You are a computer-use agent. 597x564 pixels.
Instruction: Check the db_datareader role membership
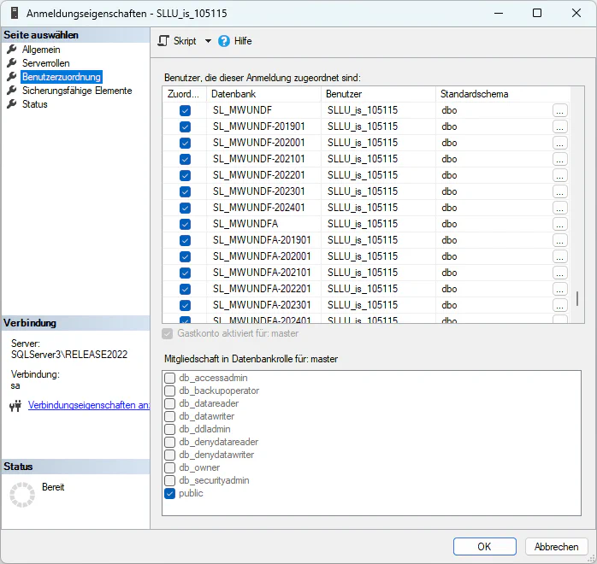tap(170, 403)
